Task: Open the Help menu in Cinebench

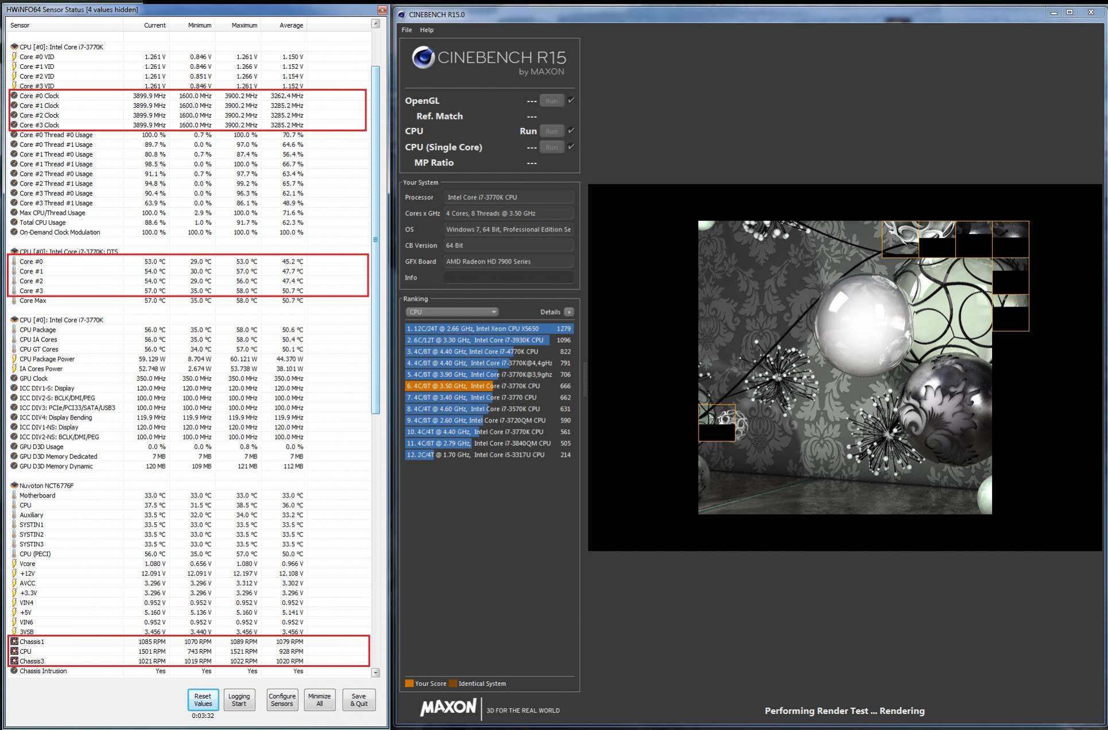Action: tap(427, 30)
